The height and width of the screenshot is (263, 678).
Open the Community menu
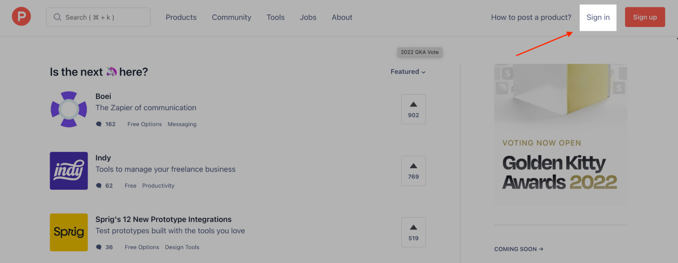[232, 17]
